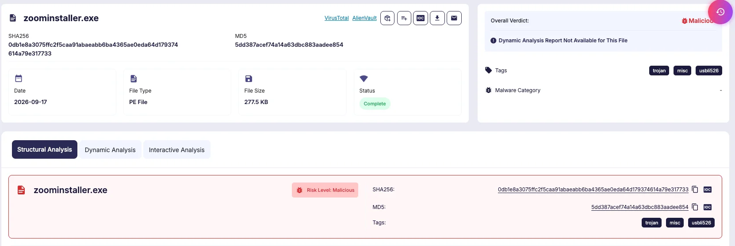The height and width of the screenshot is (246, 735).
Task: Click the Complete status badge
Action: [x=375, y=104]
